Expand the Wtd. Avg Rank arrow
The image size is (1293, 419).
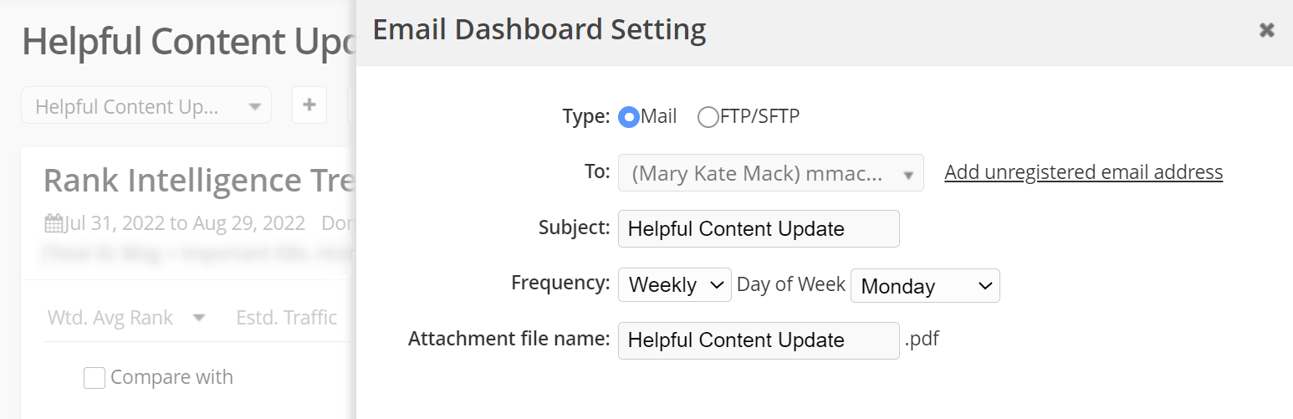[199, 318]
